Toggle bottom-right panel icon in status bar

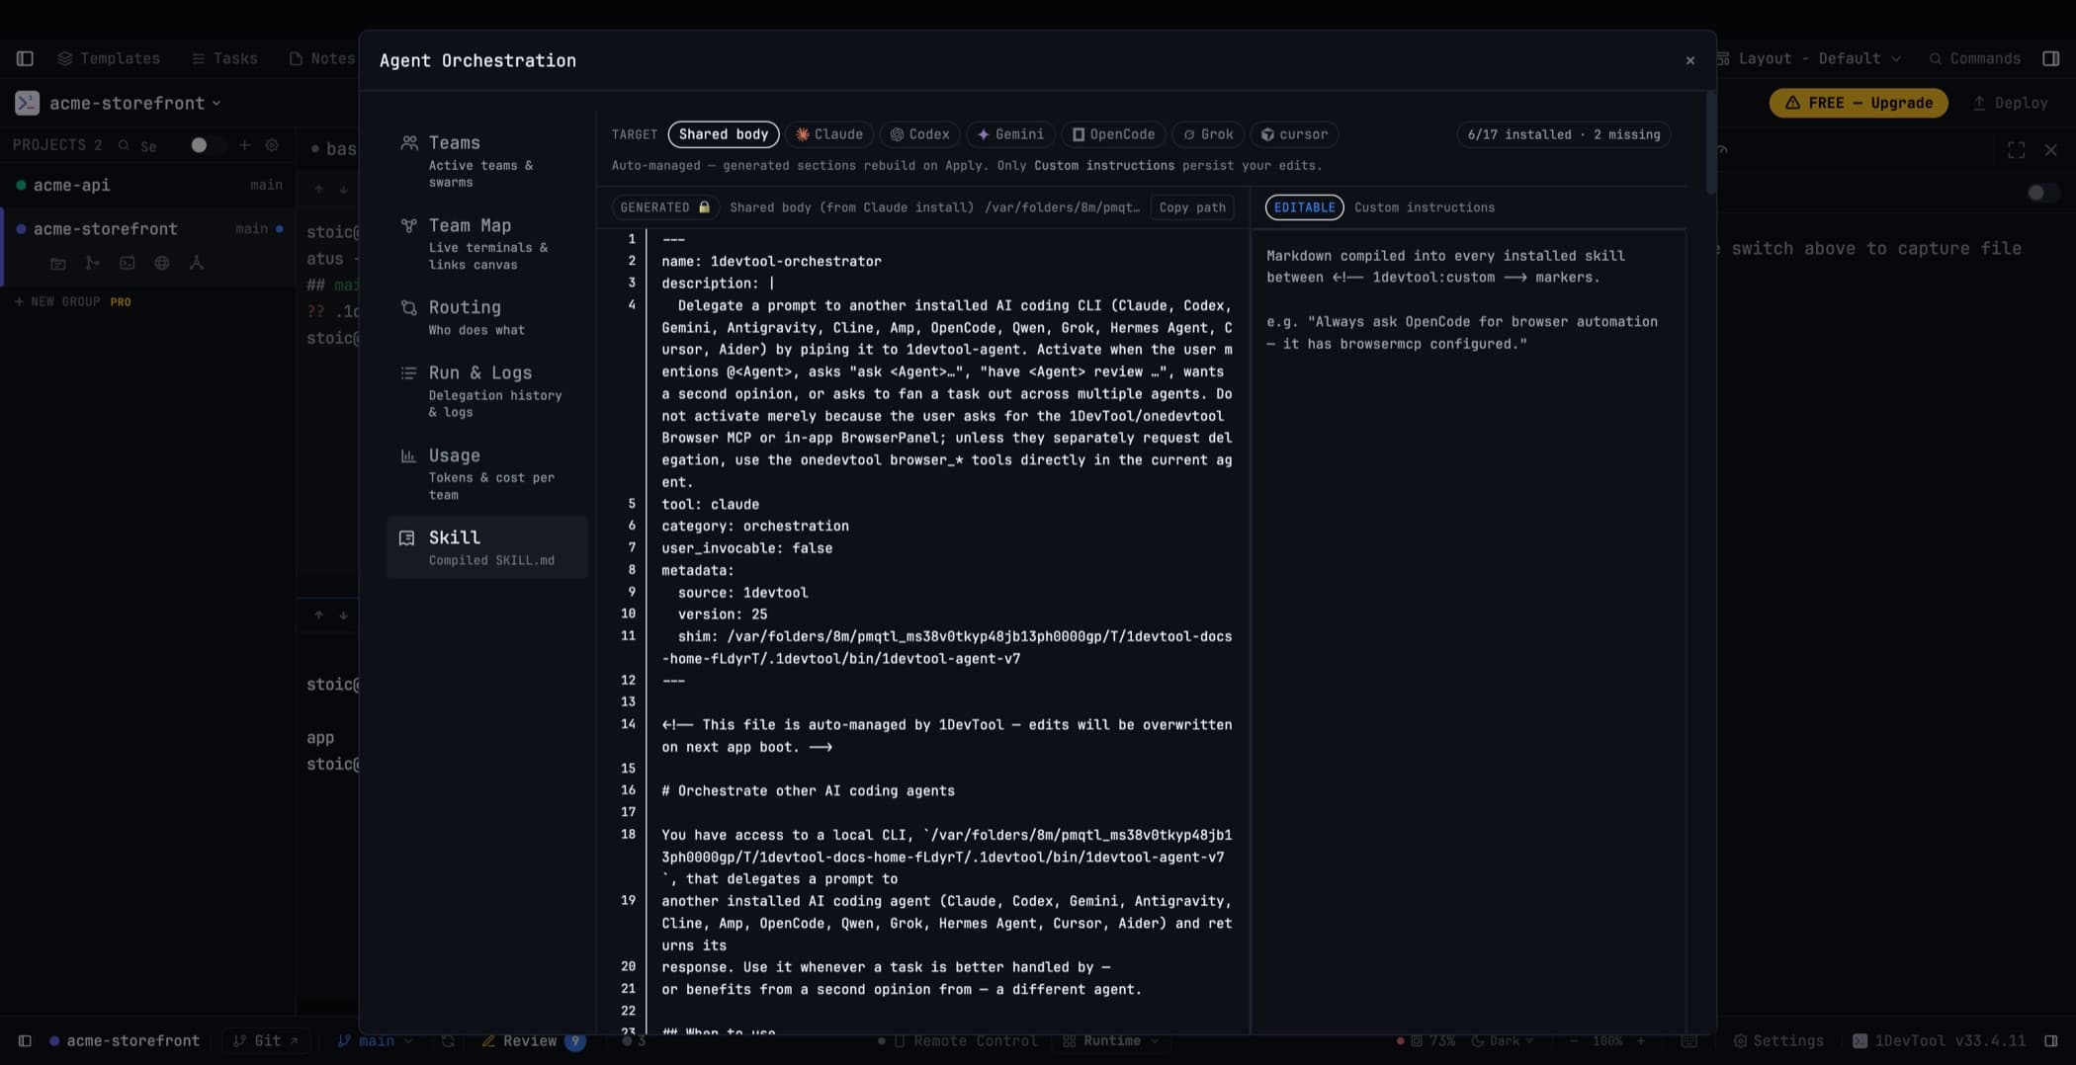tap(2051, 1041)
